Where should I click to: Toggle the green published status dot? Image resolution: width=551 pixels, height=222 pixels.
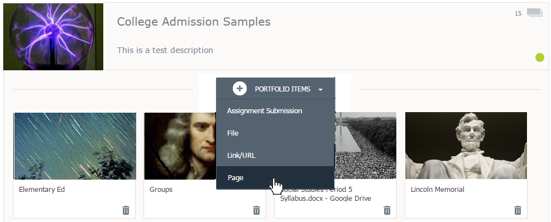click(x=540, y=57)
